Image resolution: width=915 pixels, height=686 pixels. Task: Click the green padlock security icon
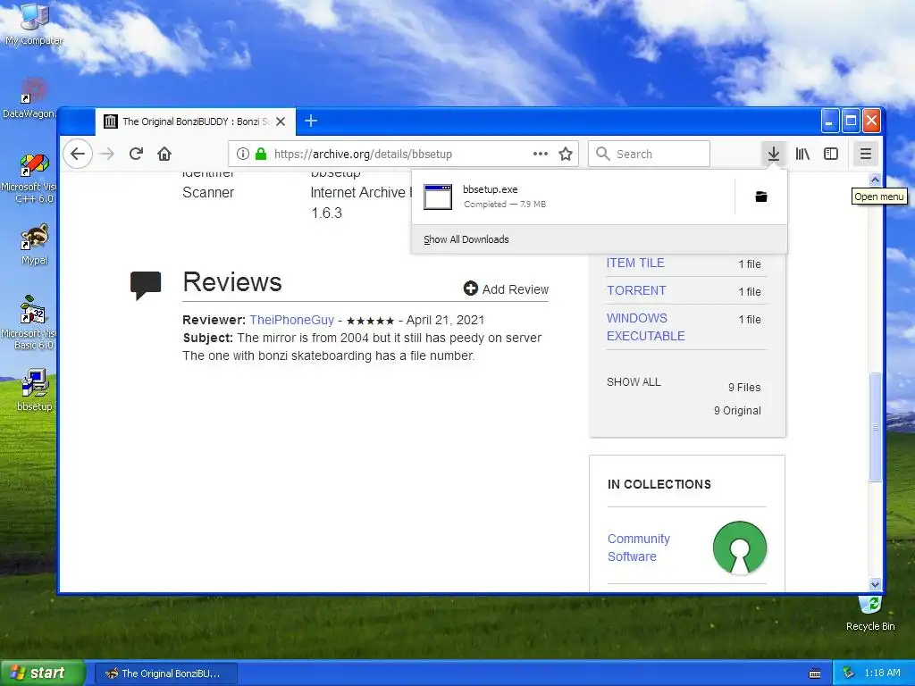[261, 154]
